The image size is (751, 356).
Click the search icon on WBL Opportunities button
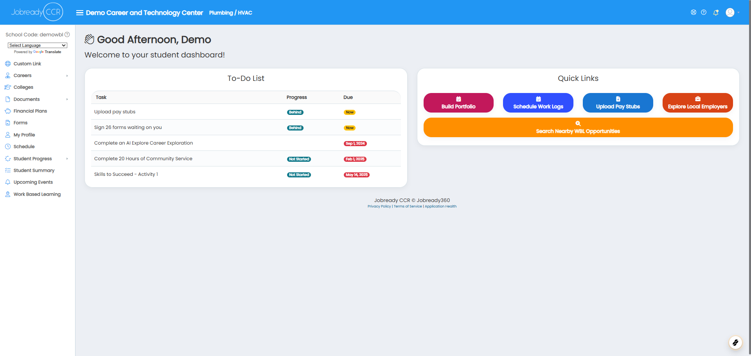click(x=578, y=123)
